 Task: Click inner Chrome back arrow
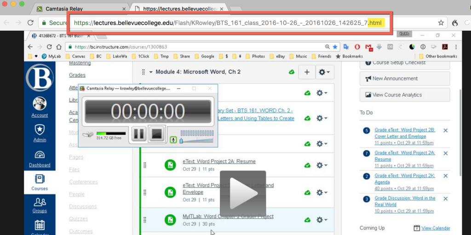point(30,47)
